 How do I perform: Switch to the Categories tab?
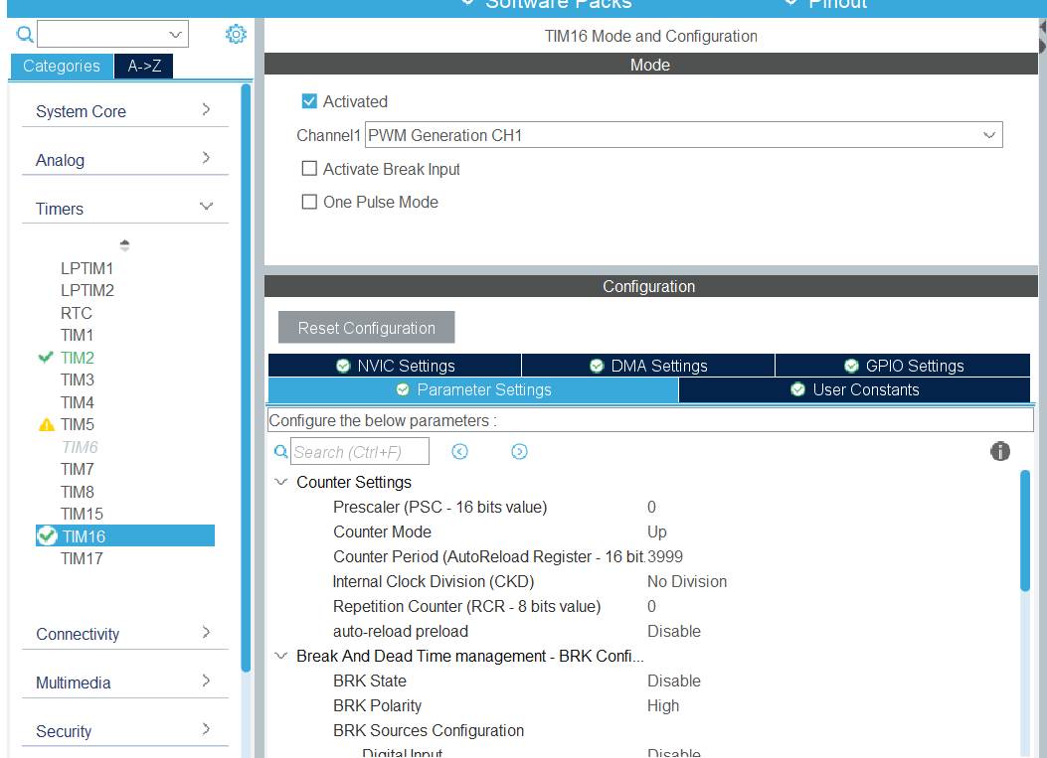(62, 66)
